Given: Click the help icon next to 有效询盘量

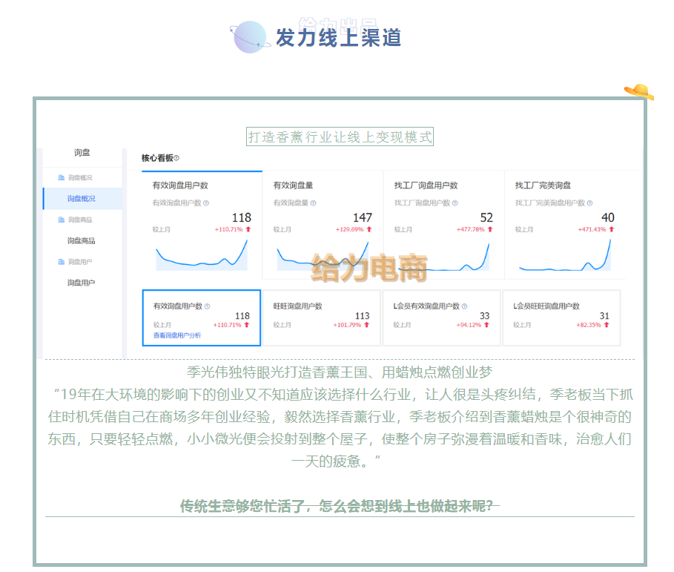Looking at the screenshot, I should (x=313, y=203).
